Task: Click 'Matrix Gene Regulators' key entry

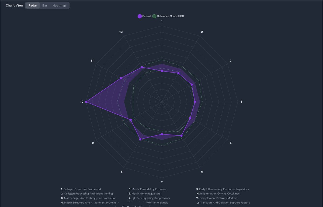Action: [x=145, y=194]
